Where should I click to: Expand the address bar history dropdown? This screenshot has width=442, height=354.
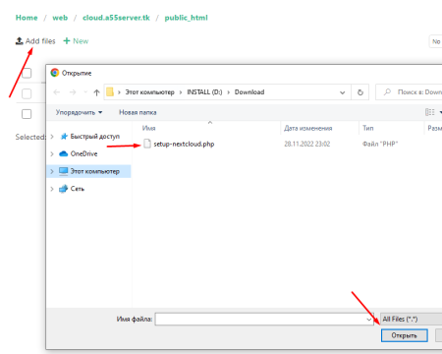tap(343, 92)
